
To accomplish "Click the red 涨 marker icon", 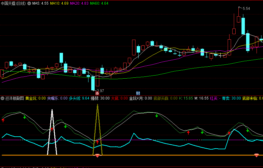I will pyautogui.click(x=97, y=93).
